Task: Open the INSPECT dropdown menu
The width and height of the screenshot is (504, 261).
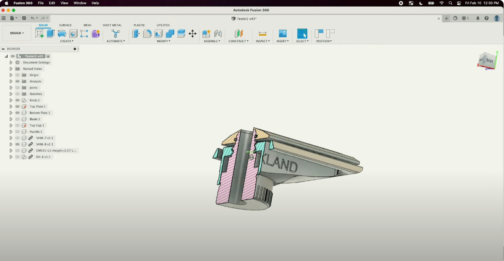Action: [263, 41]
